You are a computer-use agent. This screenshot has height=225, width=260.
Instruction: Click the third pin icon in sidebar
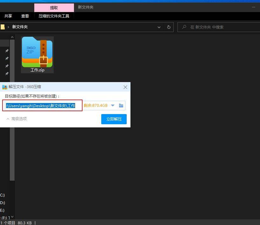coord(7,66)
